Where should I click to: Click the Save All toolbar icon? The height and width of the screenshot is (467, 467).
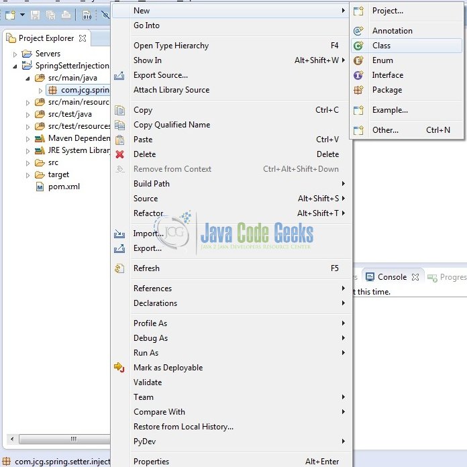(50, 15)
